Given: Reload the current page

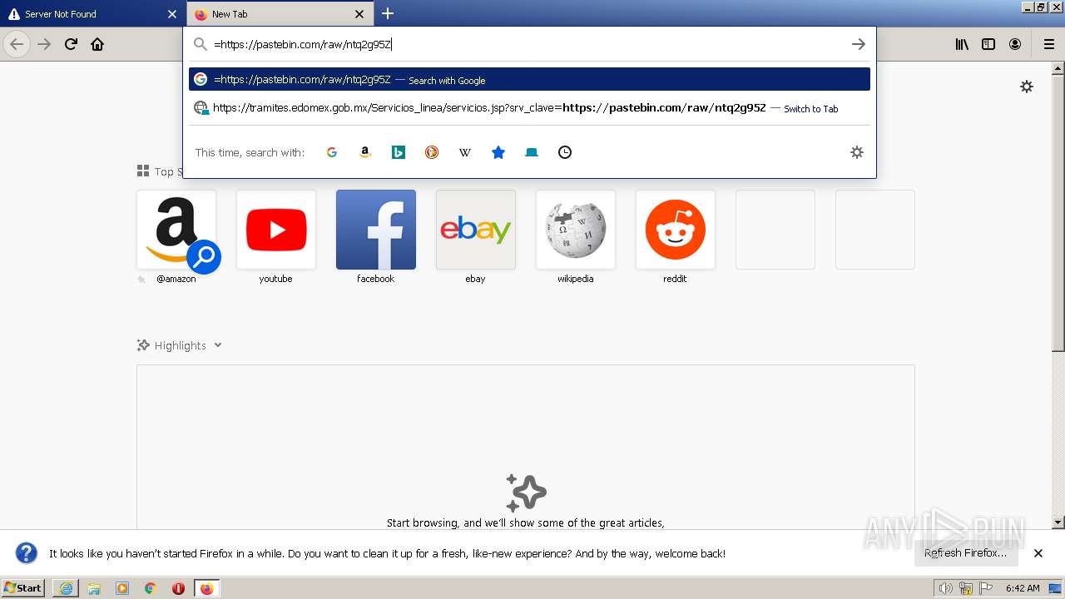Looking at the screenshot, I should pyautogui.click(x=71, y=44).
